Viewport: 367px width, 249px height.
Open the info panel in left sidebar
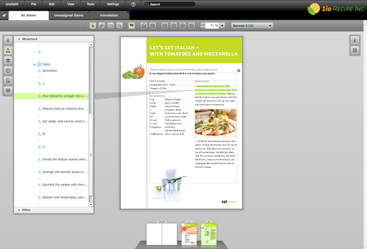coord(8,40)
